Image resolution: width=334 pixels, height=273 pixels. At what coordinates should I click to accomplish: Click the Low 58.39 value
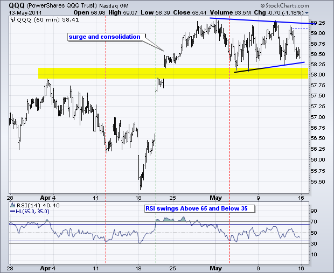click(155, 13)
